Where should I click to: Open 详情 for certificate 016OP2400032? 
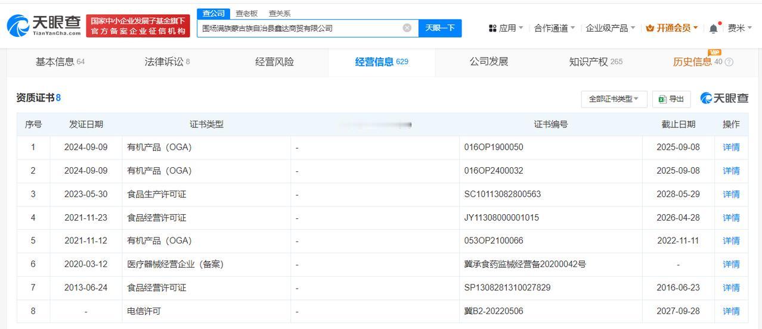click(x=731, y=171)
